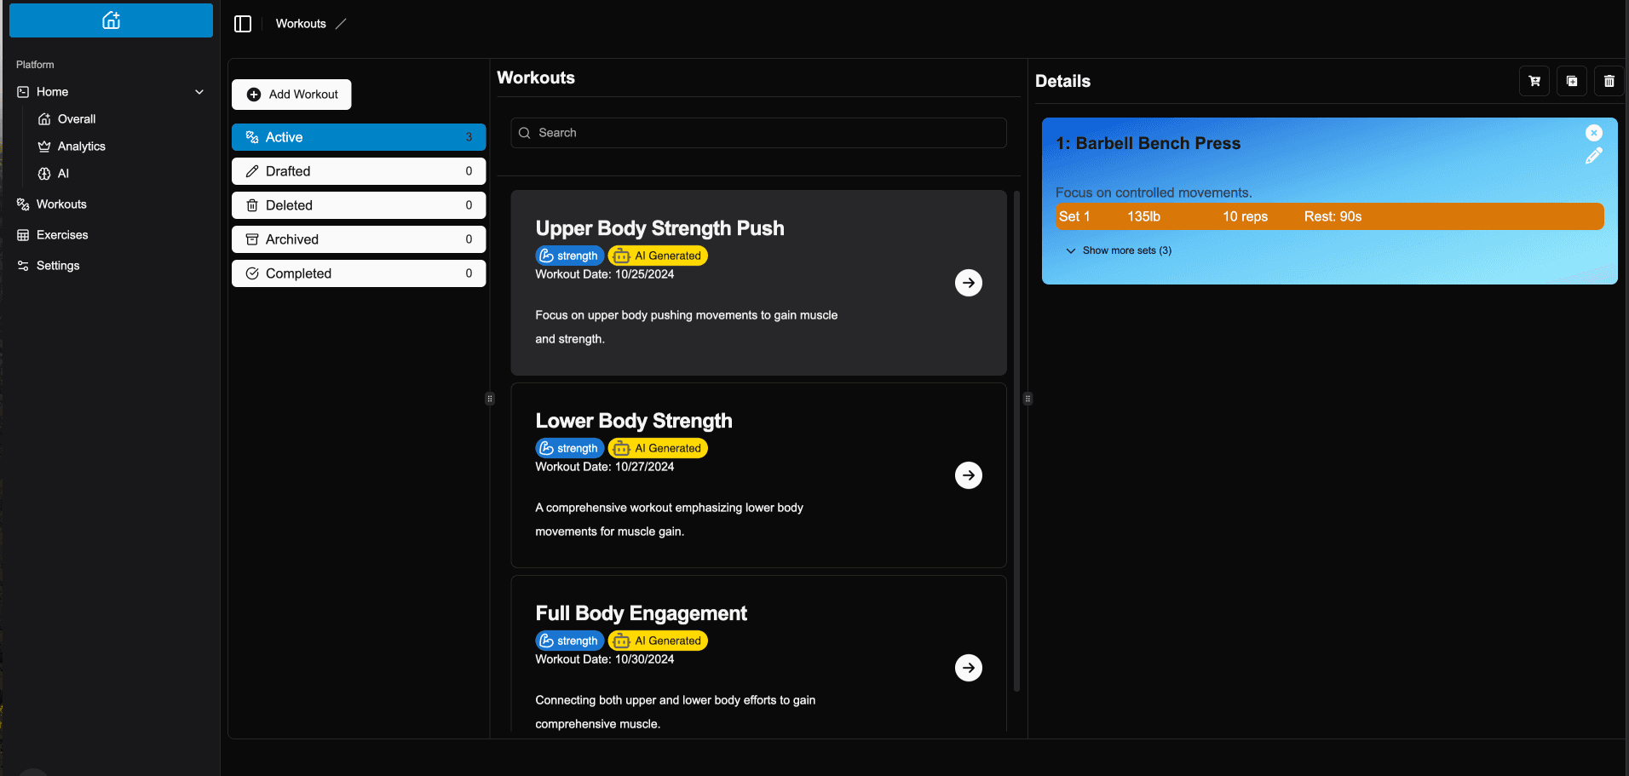Click strength tag on Lower Body Strength
The width and height of the screenshot is (1629, 776).
pos(569,448)
